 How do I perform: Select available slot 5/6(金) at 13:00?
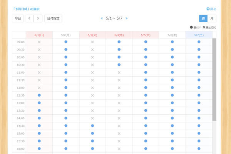pyautogui.click(x=172, y=103)
